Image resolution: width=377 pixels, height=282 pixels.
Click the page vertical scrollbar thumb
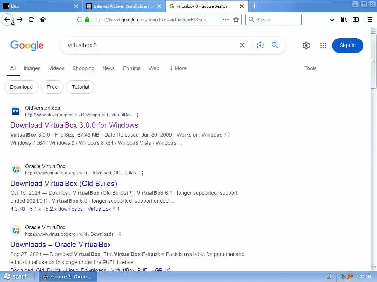pyautogui.click(x=373, y=61)
